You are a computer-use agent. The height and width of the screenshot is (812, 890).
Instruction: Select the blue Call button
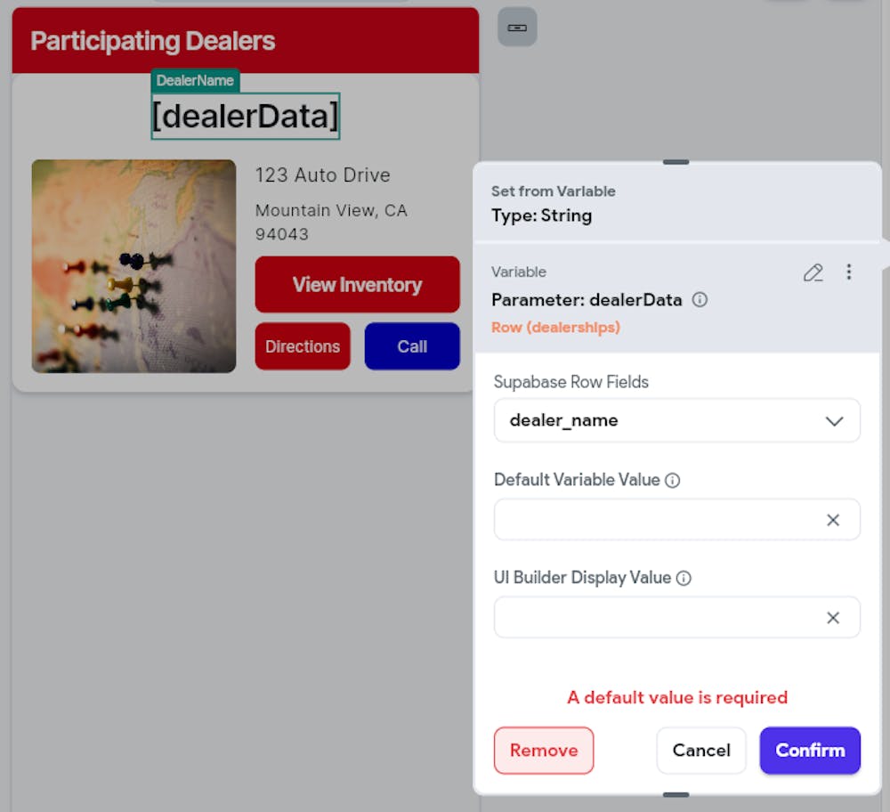click(x=412, y=346)
